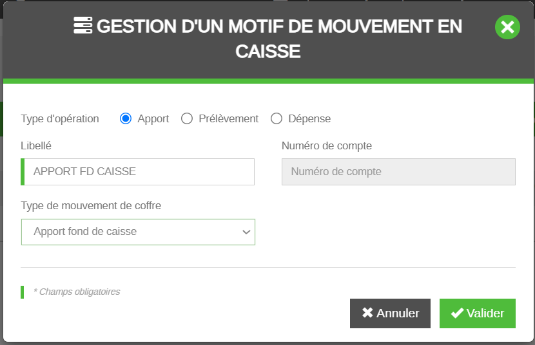Focus the Libellé field containing APPORT FD CAISSE
Image resolution: width=535 pixels, height=345 pixels.
point(139,172)
